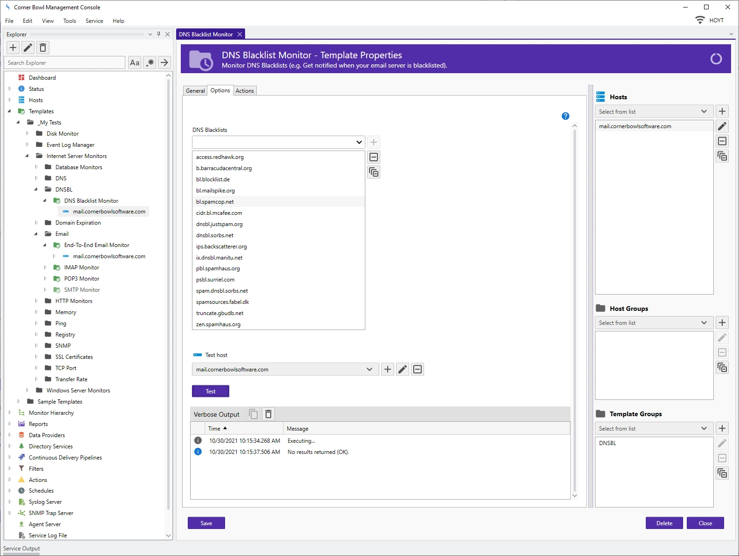Click the help question mark icon
This screenshot has width=739, height=556.
[565, 116]
